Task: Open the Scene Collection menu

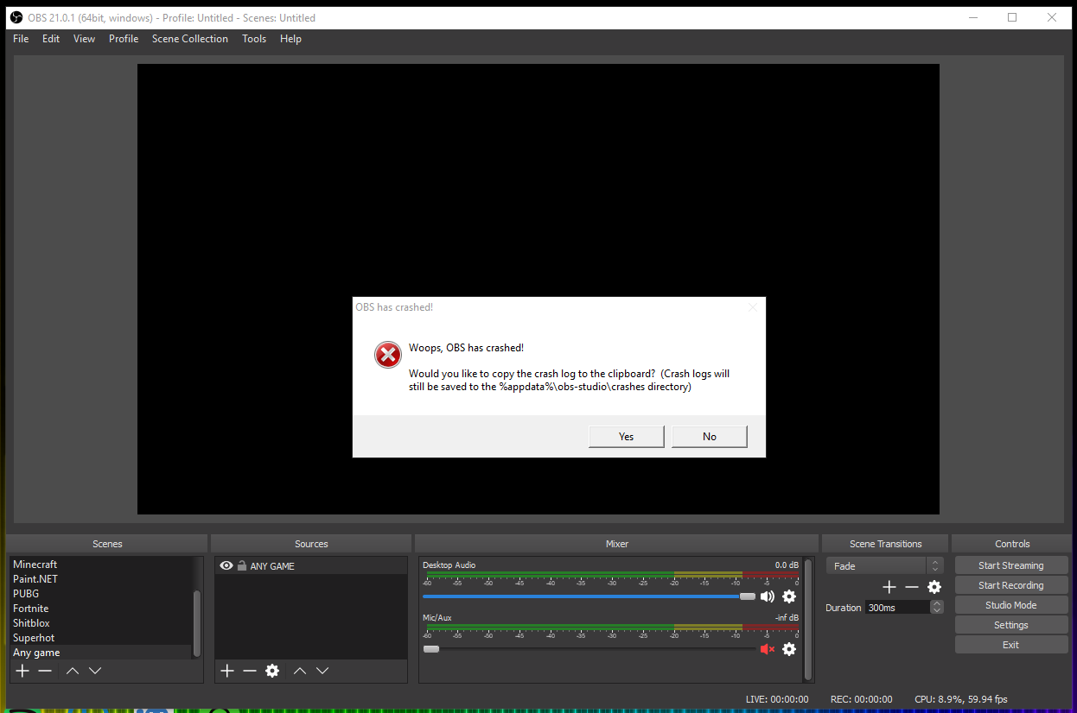Action: 190,39
